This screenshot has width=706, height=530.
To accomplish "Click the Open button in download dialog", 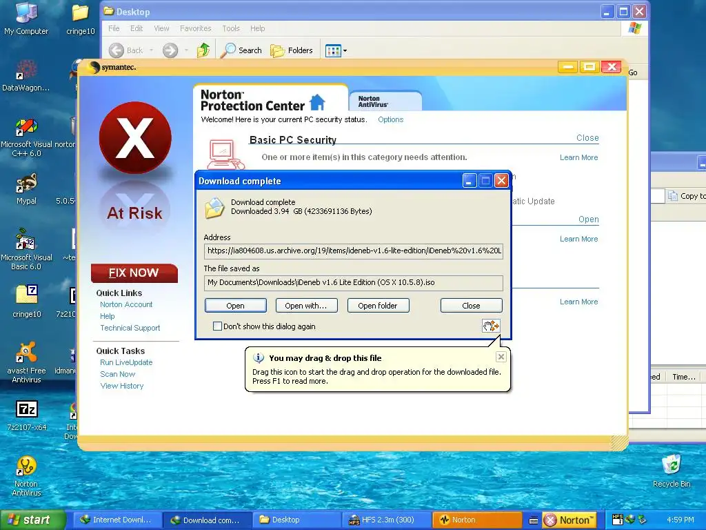I will click(236, 306).
